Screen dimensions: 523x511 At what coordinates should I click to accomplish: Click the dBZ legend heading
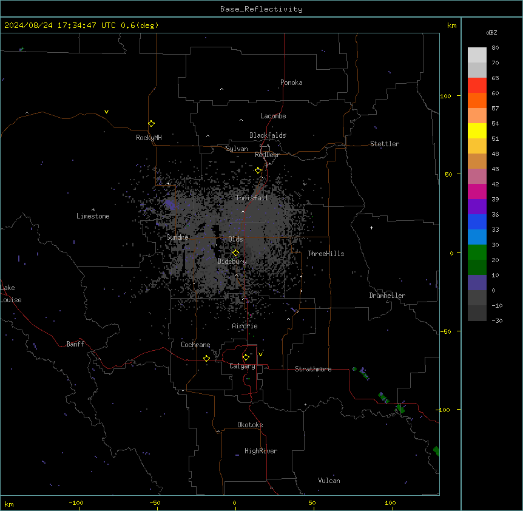coord(491,32)
